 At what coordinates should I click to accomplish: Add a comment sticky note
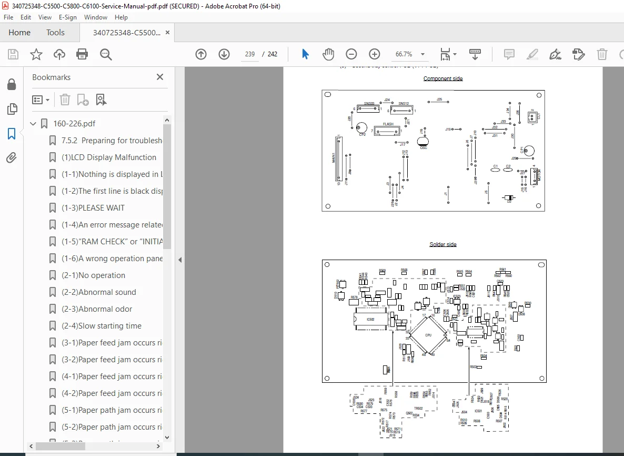(509, 54)
